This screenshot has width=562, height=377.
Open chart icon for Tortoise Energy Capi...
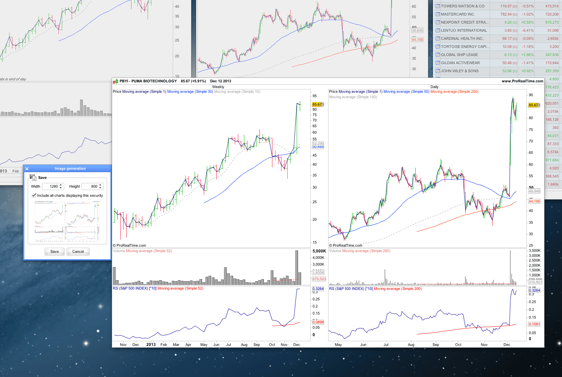click(x=437, y=47)
